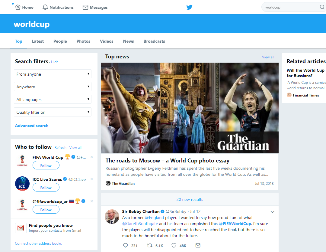The height and width of the screenshot is (252, 326).
Task: Click the @fifaworldcup_ar profile avatar
Action: (x=22, y=205)
